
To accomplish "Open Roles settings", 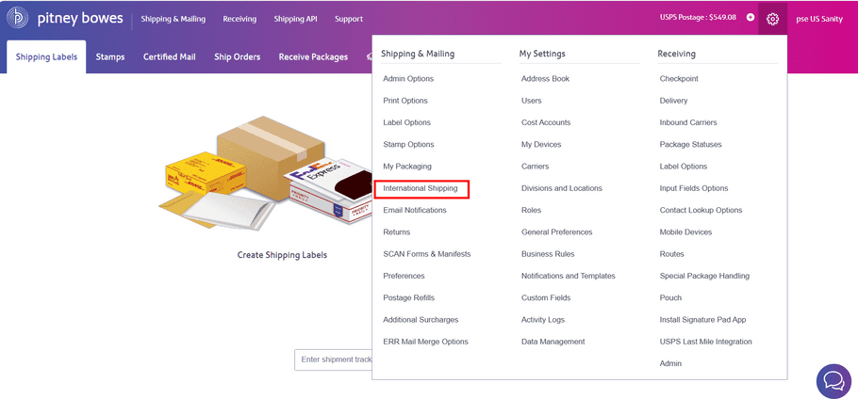I will point(532,210).
